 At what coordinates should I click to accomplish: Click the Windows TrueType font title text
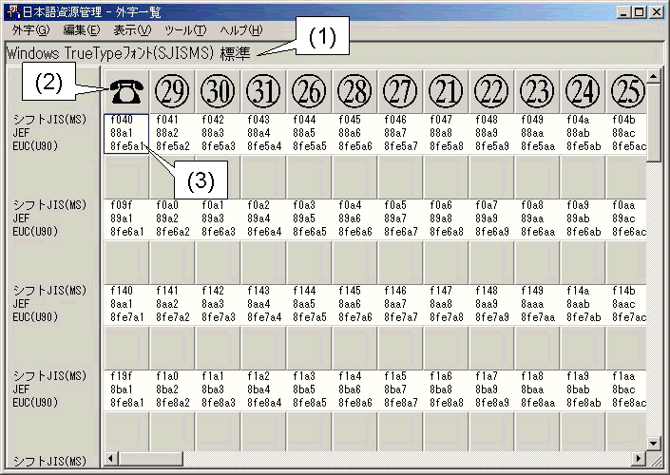click(x=128, y=53)
